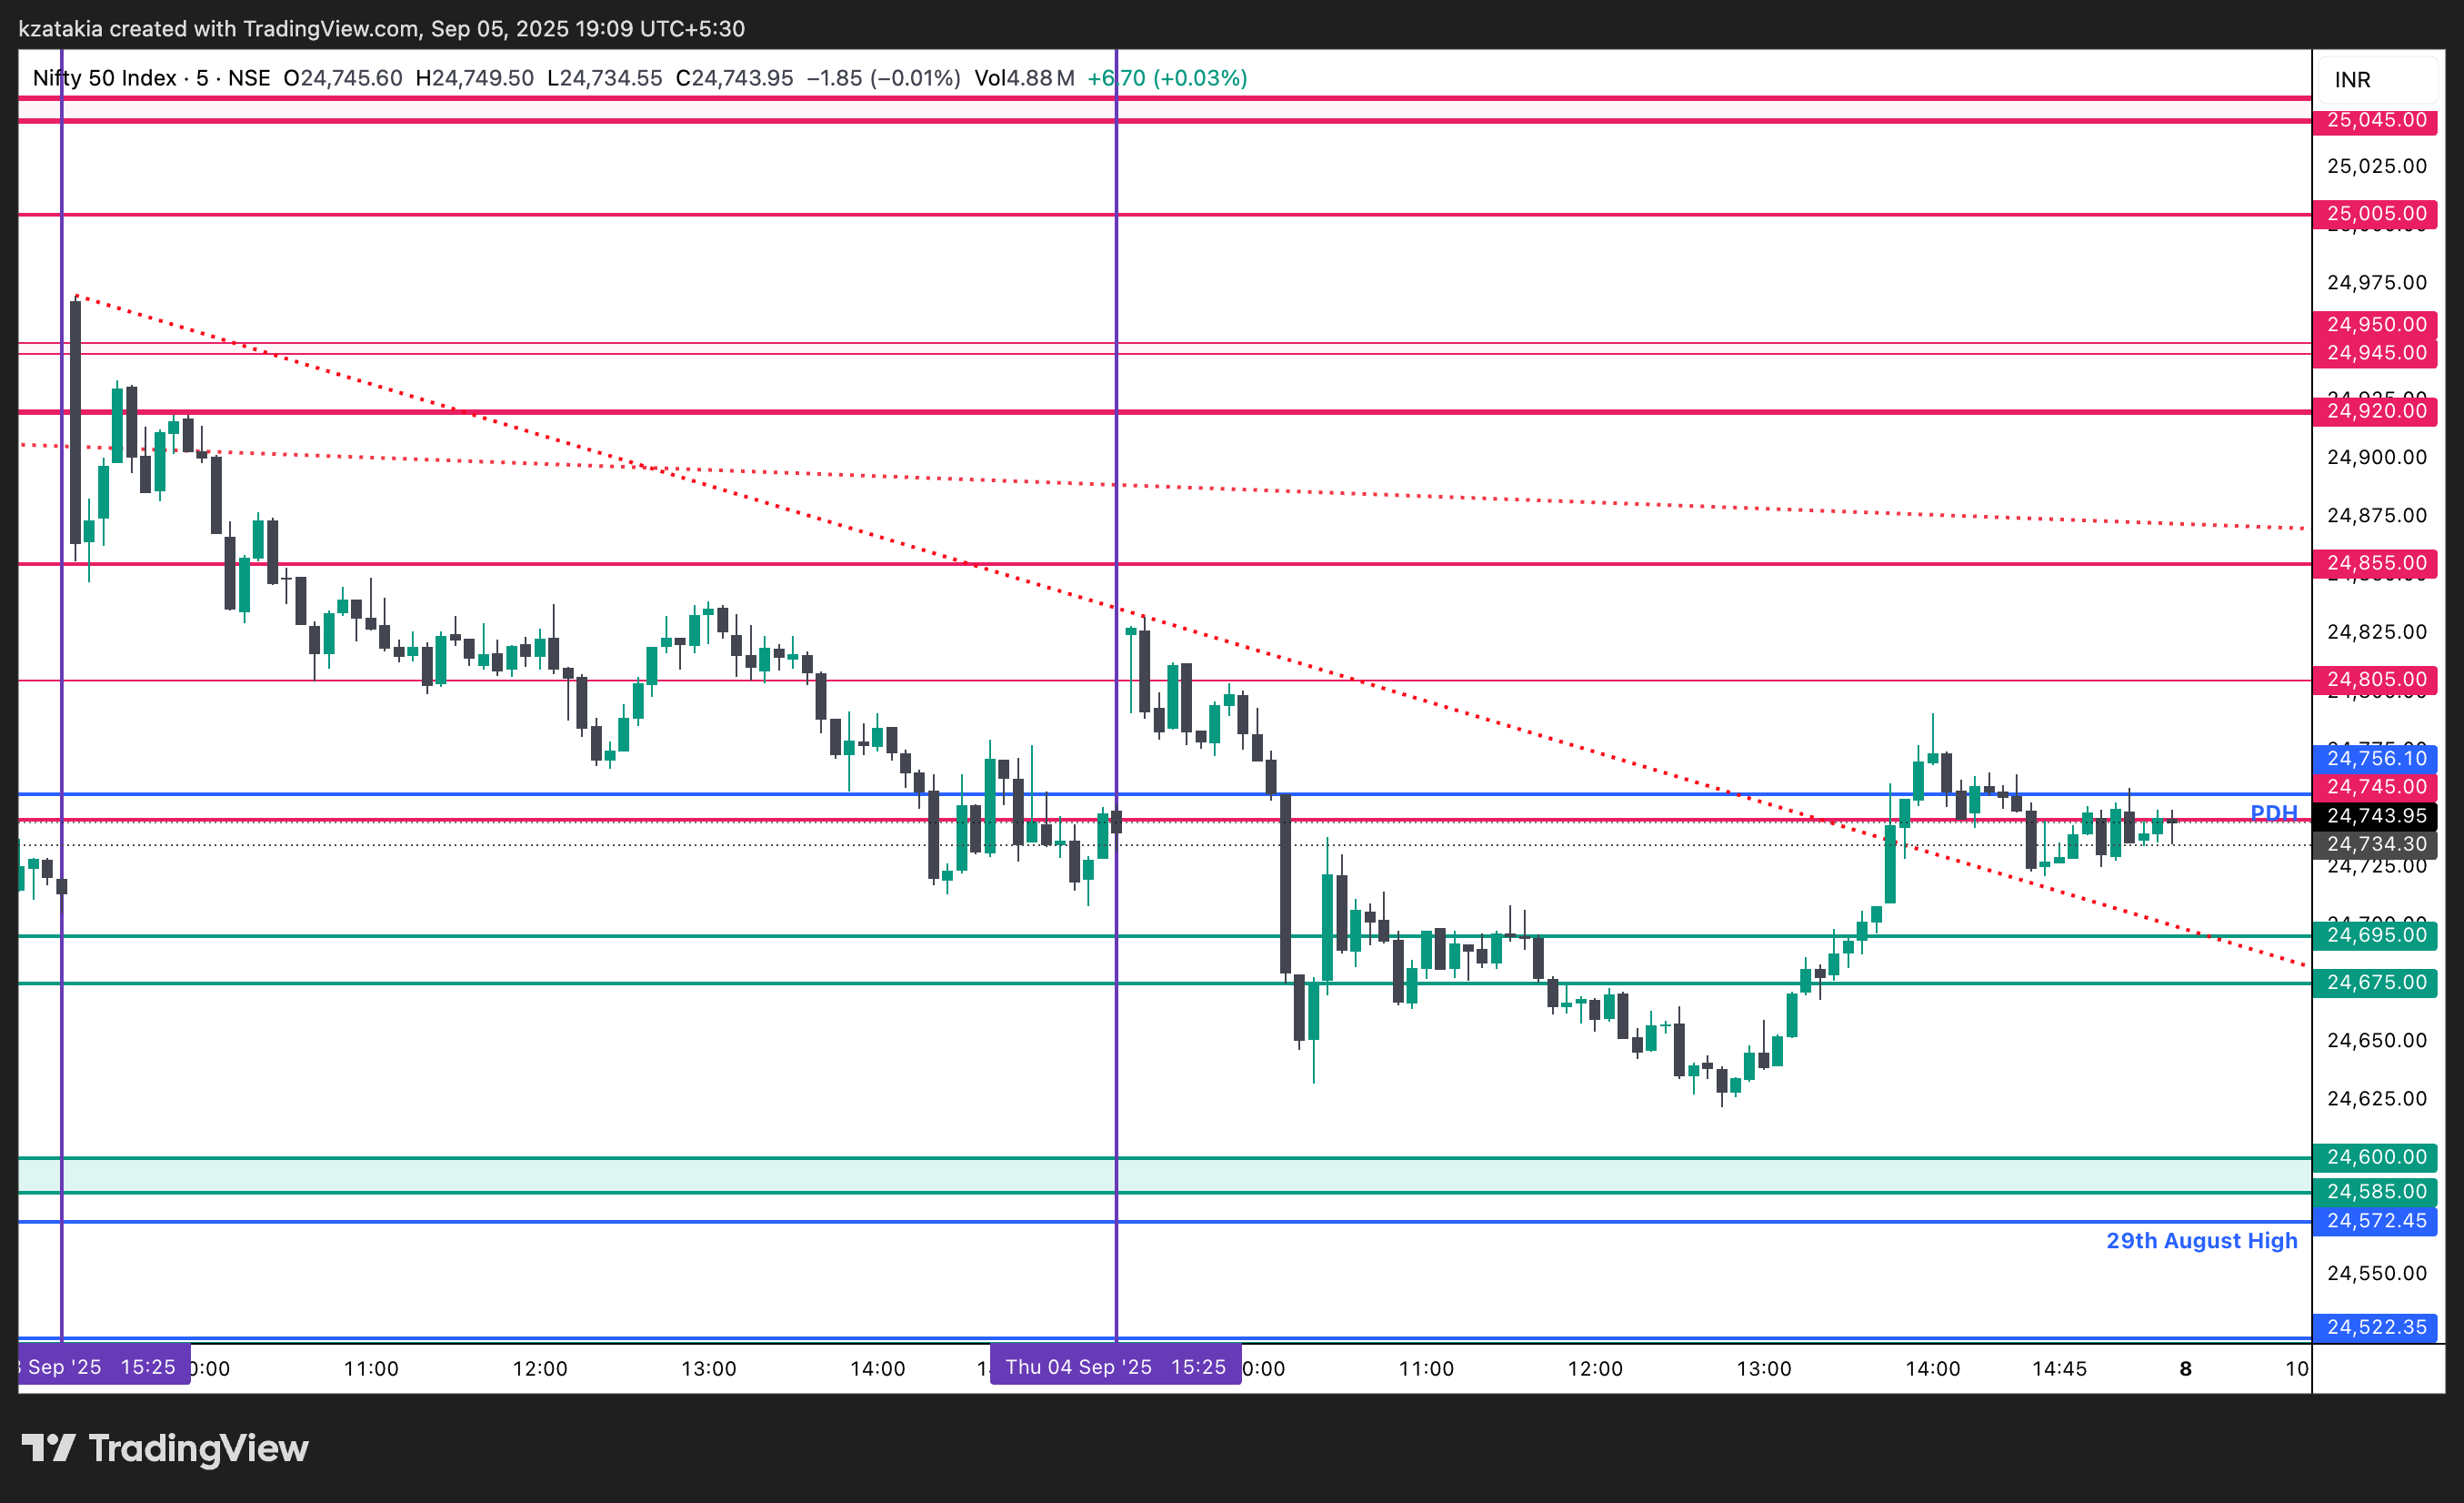Click the green 24,585.00 price label
The image size is (2464, 1503).
2375,1192
